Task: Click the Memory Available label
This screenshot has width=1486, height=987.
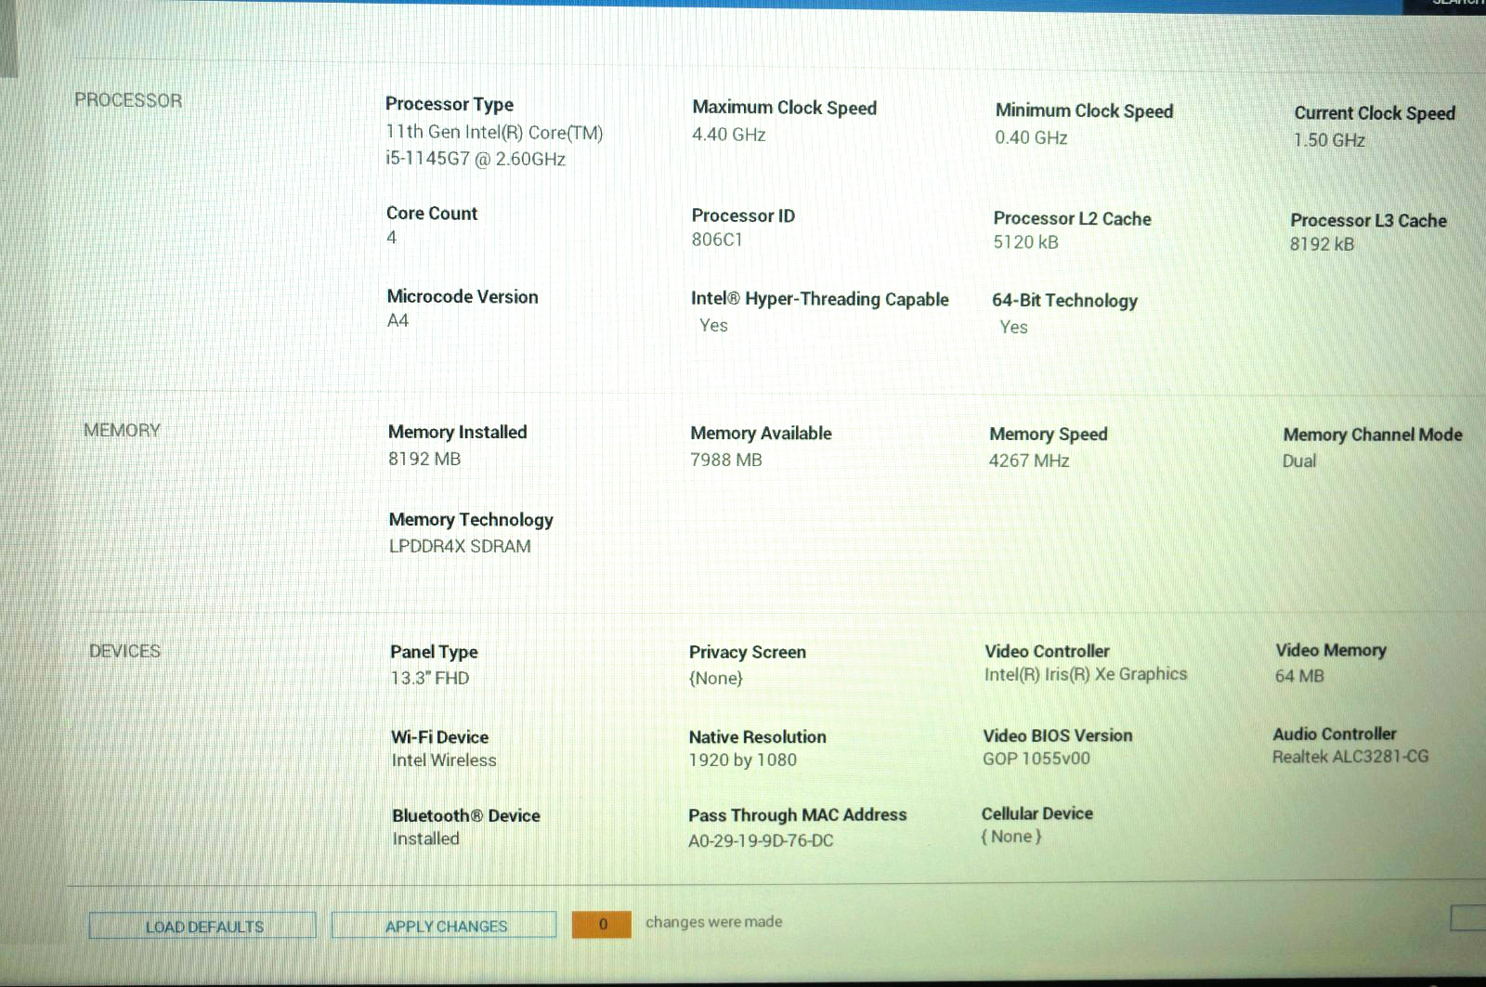Action: [761, 434]
